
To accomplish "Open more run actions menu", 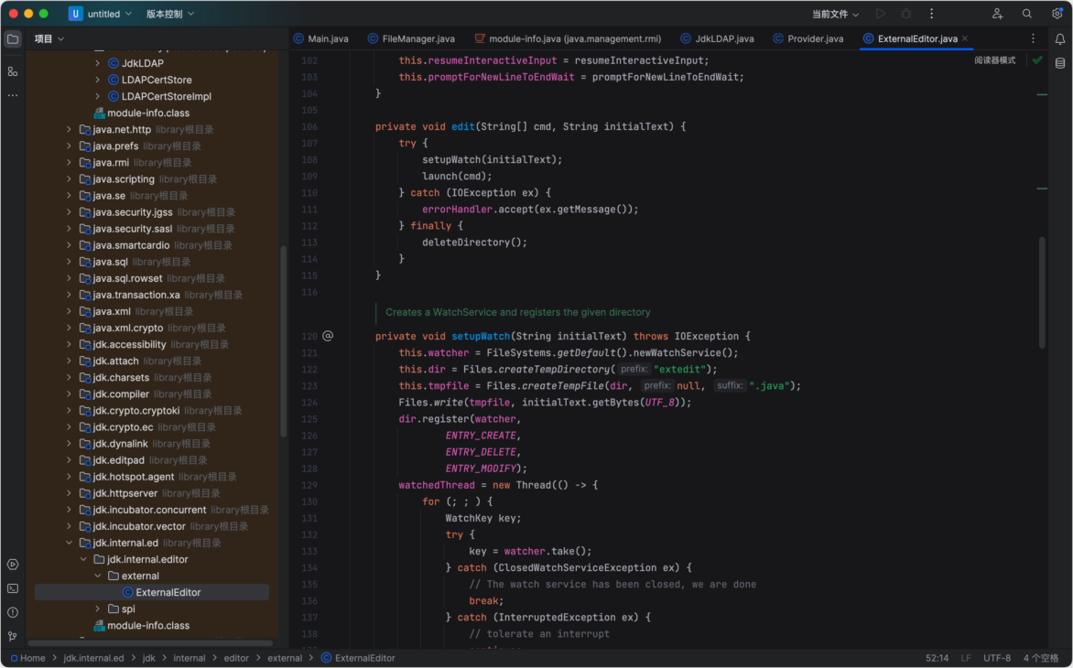I will point(931,14).
